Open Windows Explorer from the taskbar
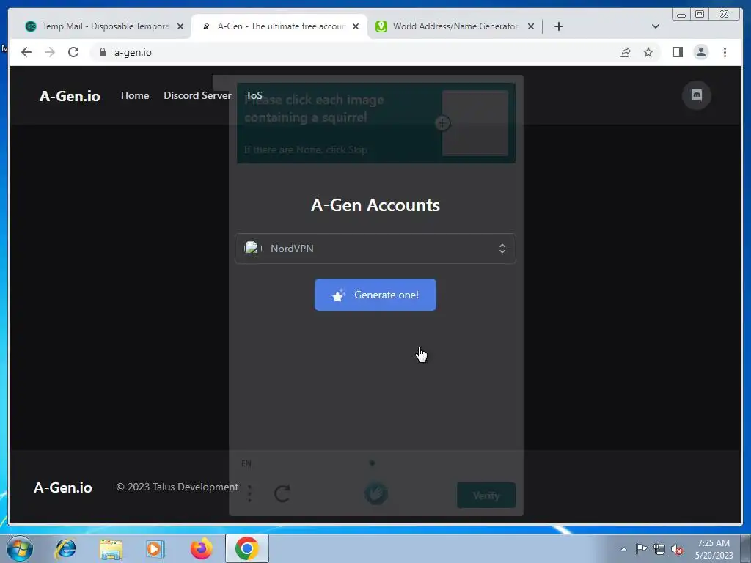The width and height of the screenshot is (751, 563). [111, 548]
